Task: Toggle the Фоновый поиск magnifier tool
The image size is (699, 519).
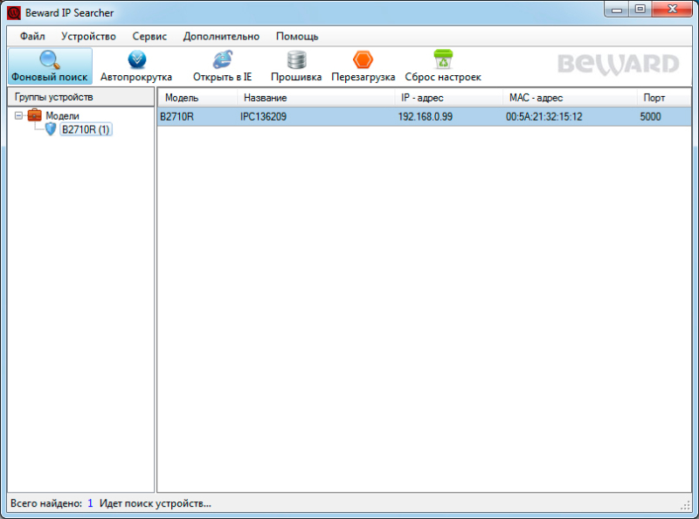Action: [x=50, y=66]
